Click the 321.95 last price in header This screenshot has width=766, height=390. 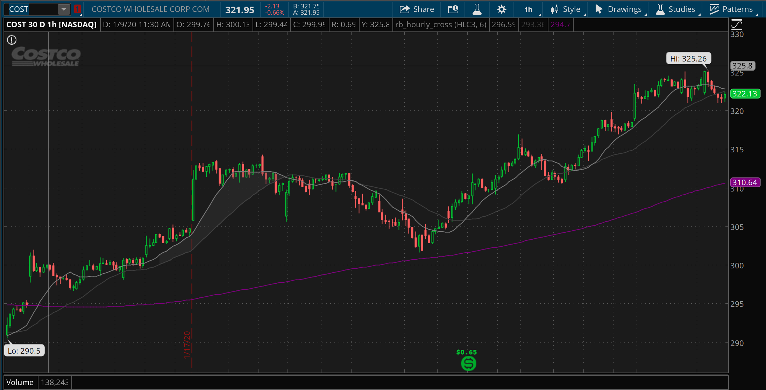pyautogui.click(x=240, y=10)
